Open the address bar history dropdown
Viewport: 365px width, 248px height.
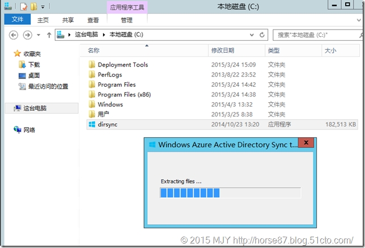(252, 35)
